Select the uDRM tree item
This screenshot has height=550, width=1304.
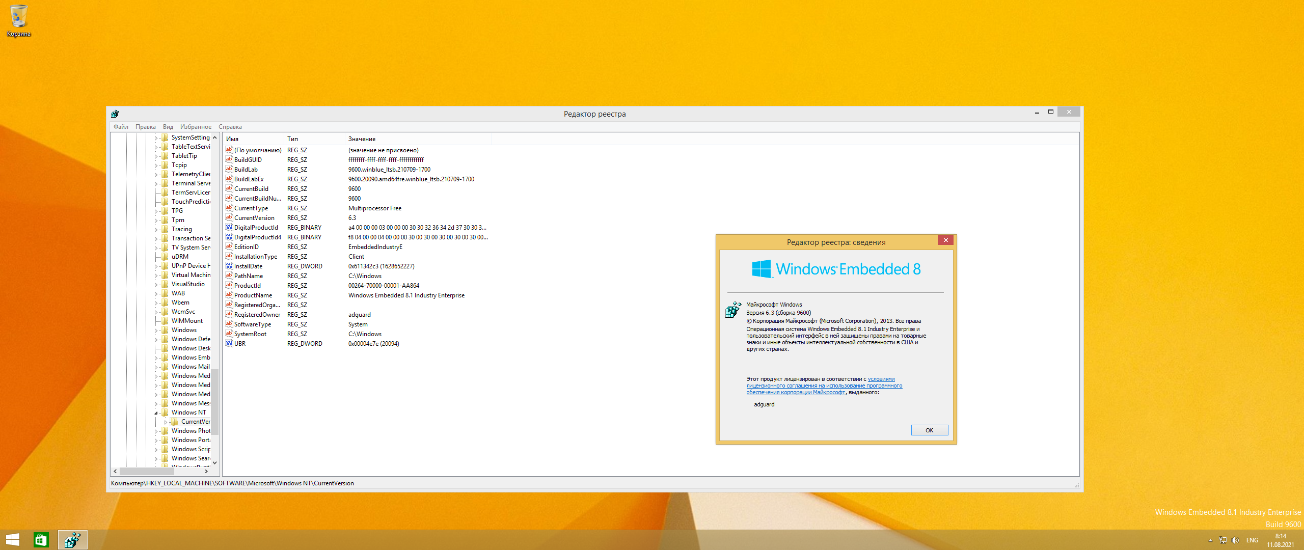[x=180, y=257]
